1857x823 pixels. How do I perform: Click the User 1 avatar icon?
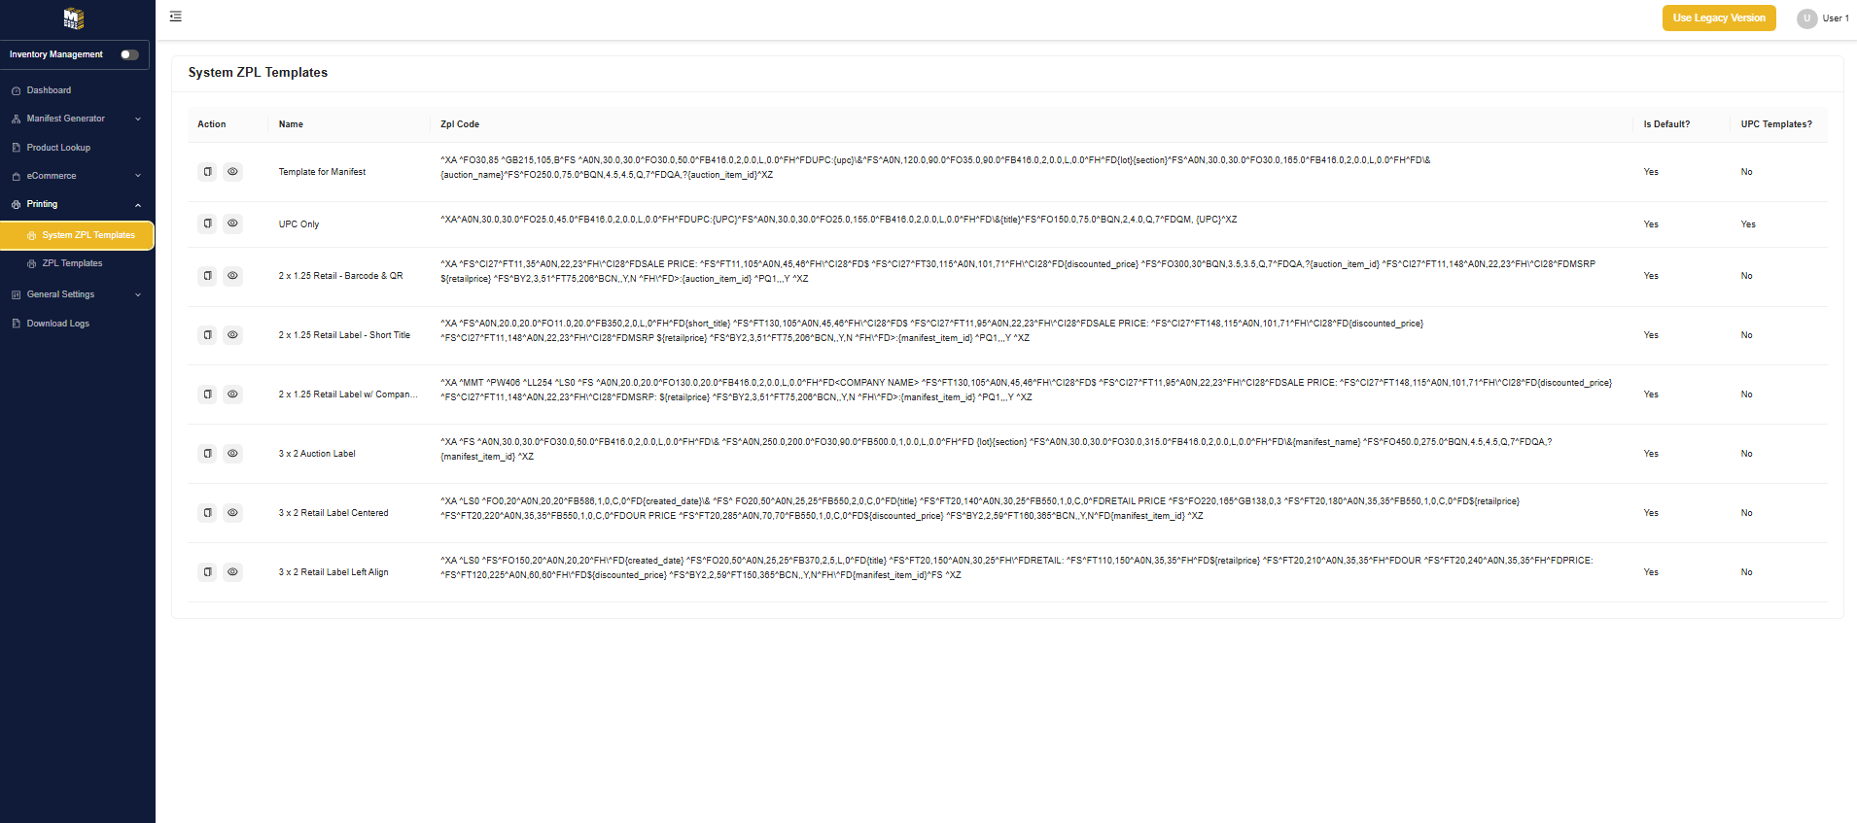1806,18
